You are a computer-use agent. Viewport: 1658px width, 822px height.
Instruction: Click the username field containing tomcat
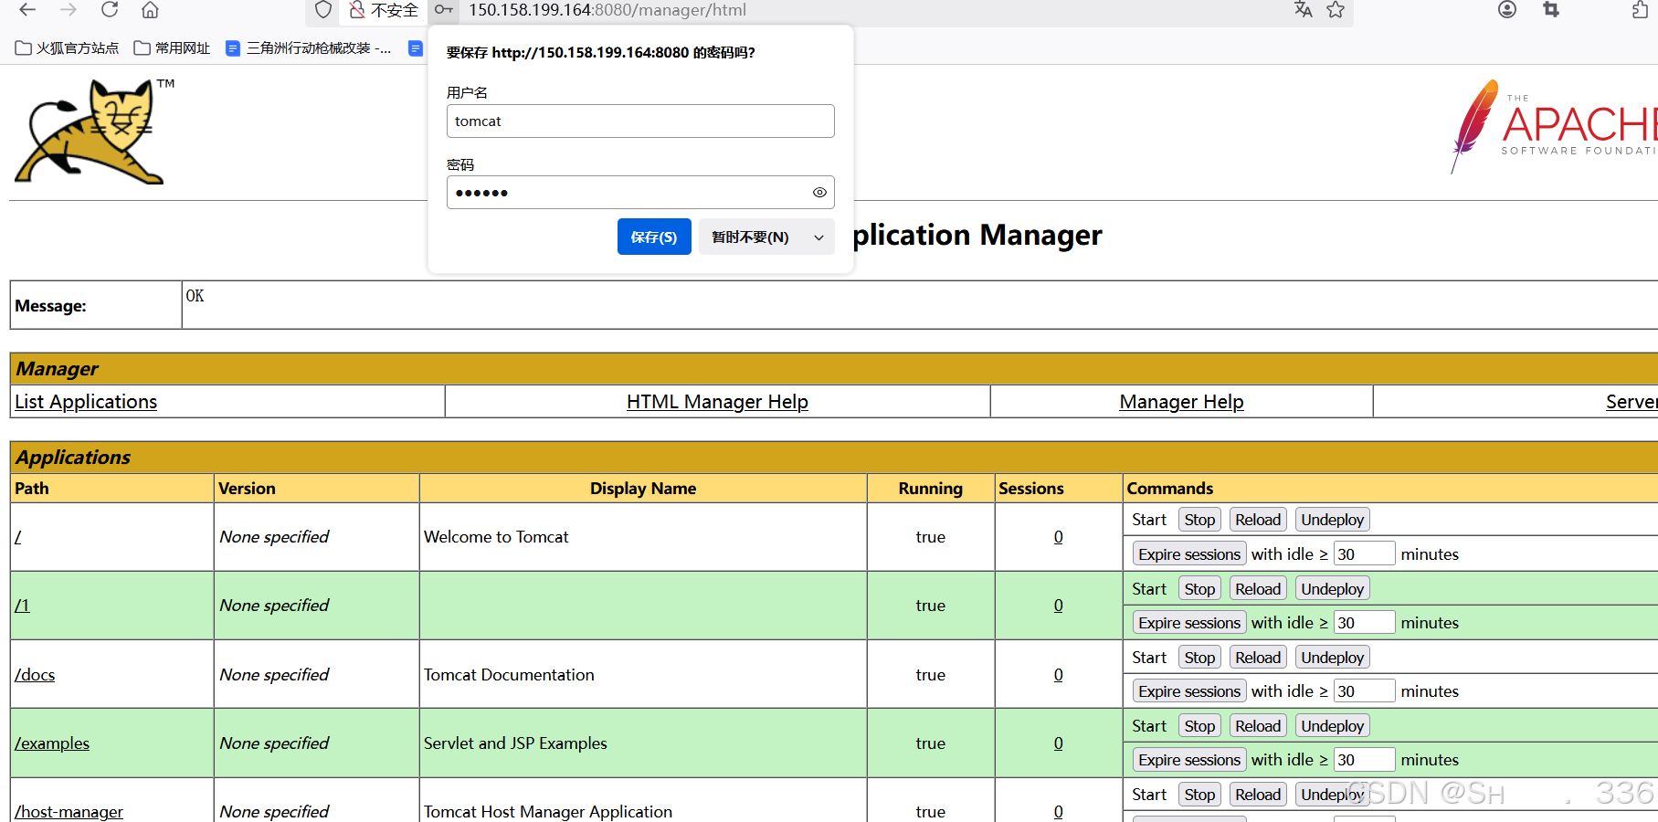[640, 121]
